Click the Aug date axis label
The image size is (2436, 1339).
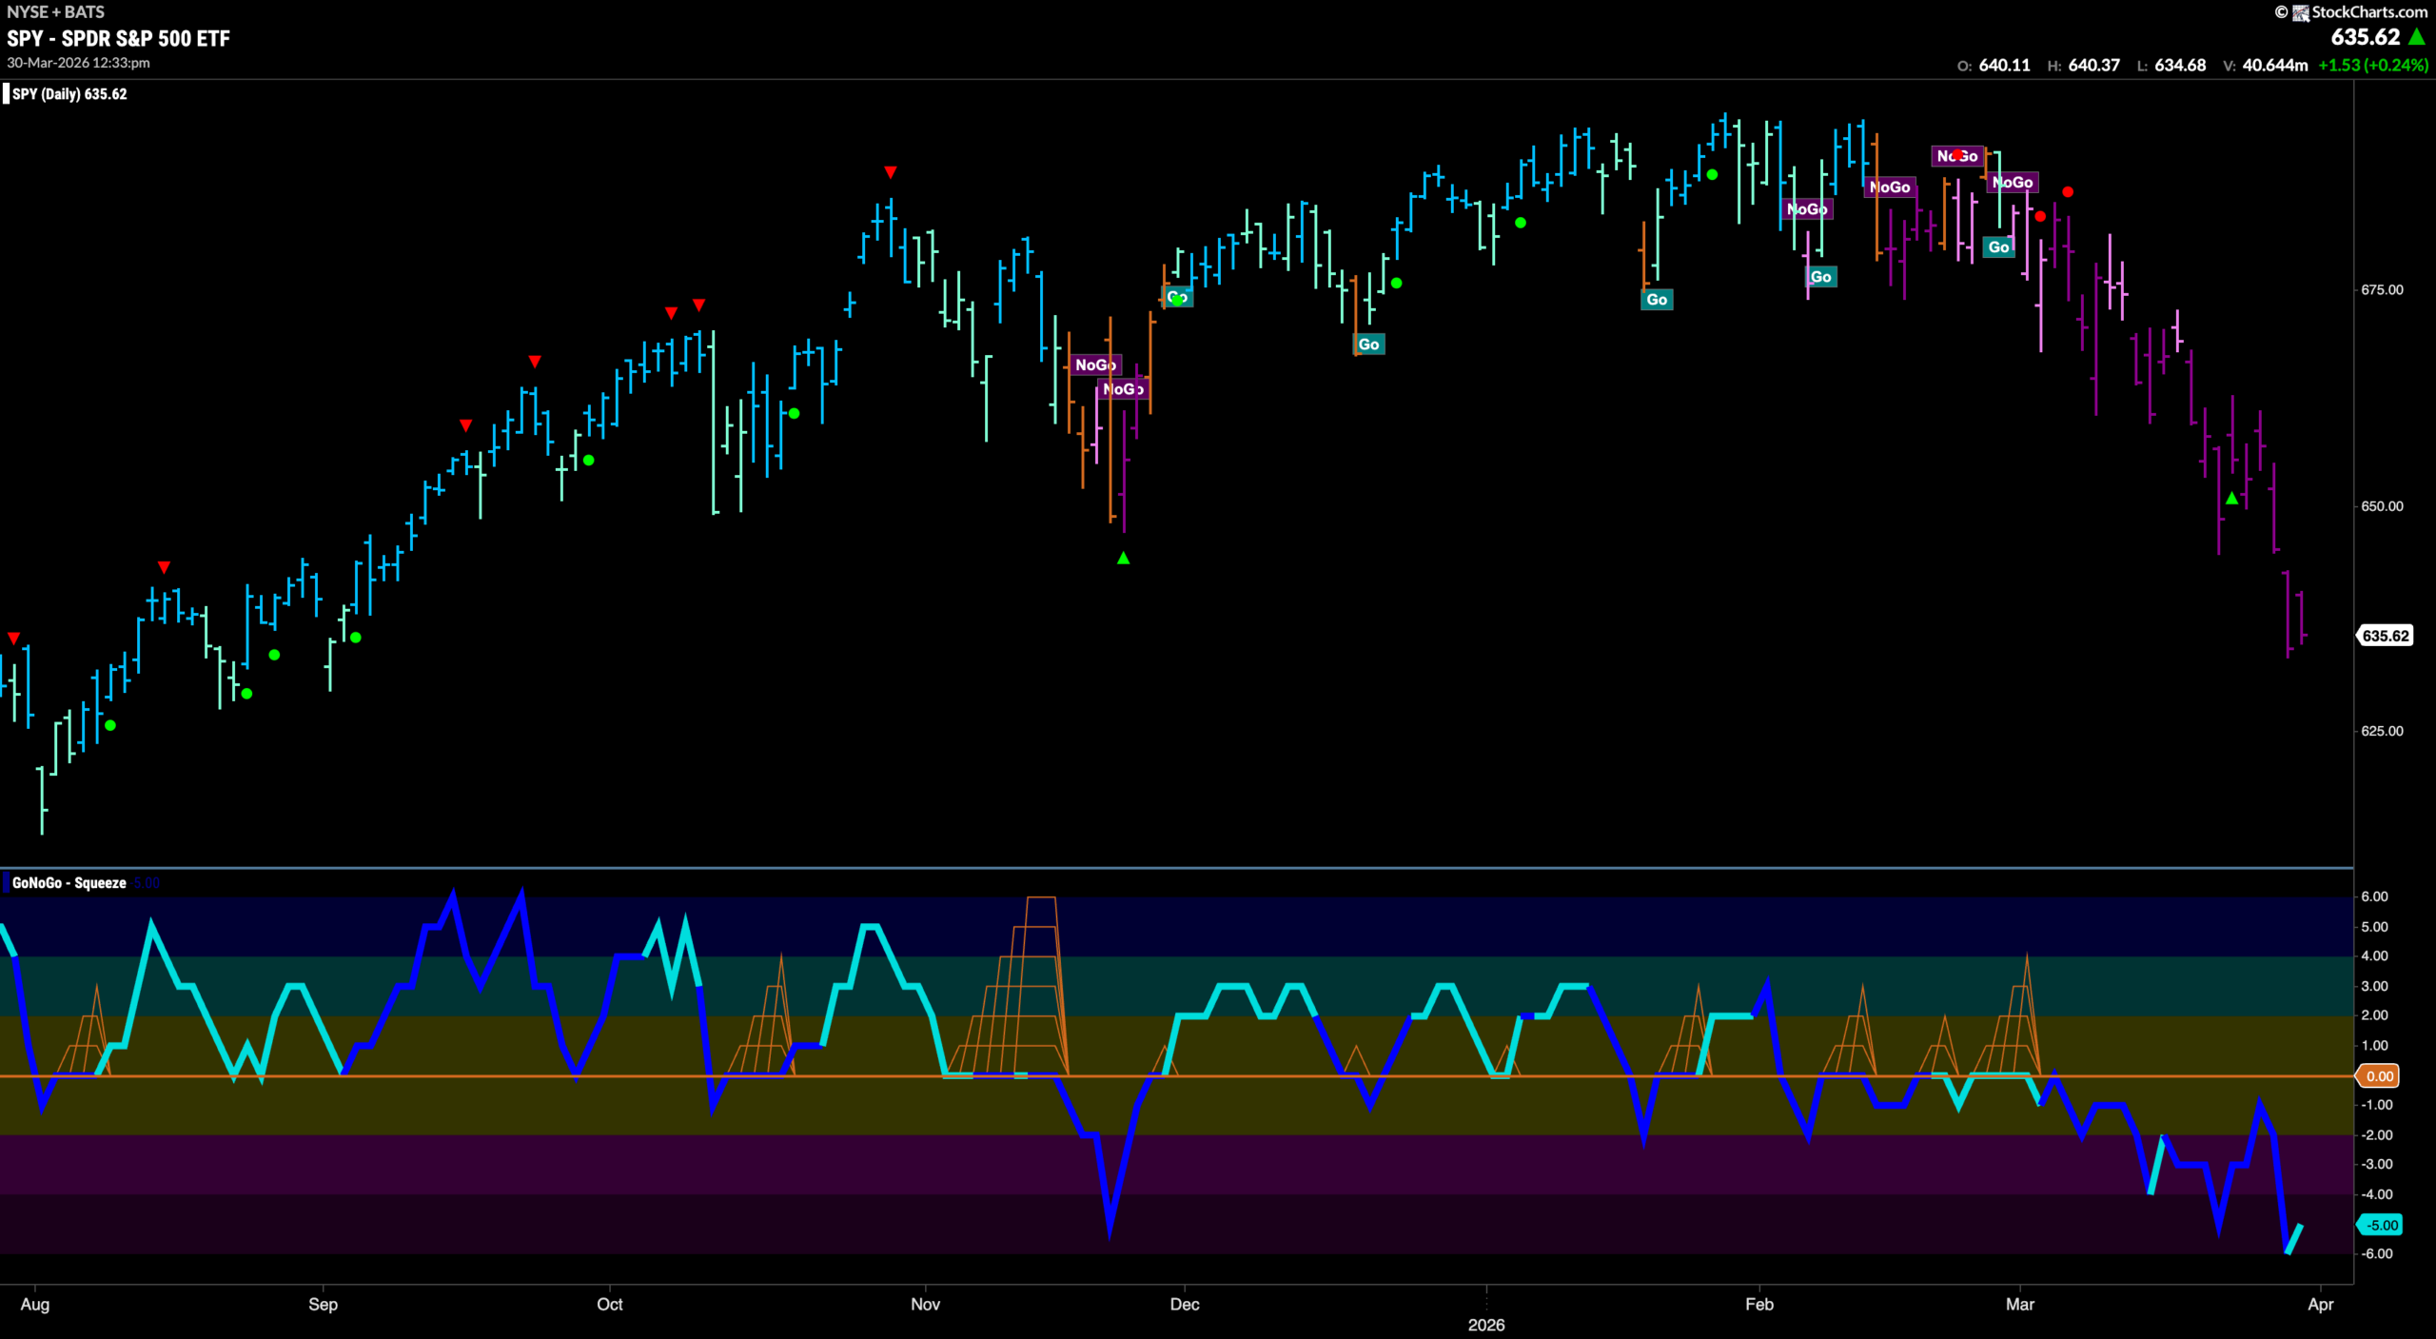(x=35, y=1304)
